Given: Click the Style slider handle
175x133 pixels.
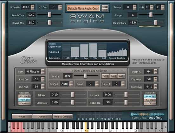Looking at the screenshot, I should tap(85, 76).
